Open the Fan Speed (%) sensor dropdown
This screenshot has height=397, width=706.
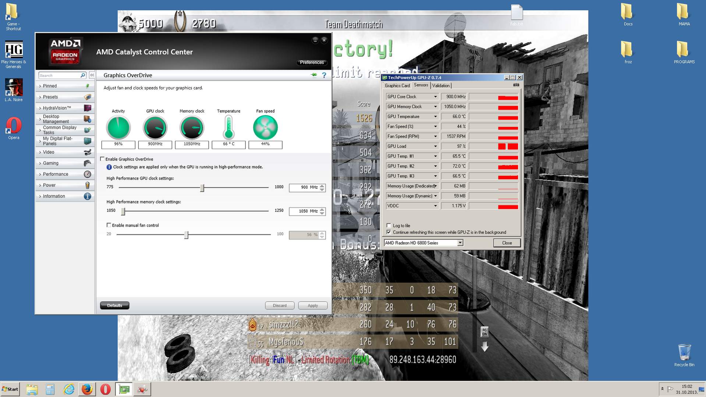tap(435, 127)
